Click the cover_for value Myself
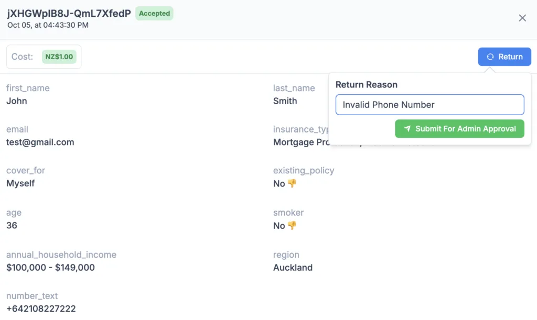 point(20,184)
